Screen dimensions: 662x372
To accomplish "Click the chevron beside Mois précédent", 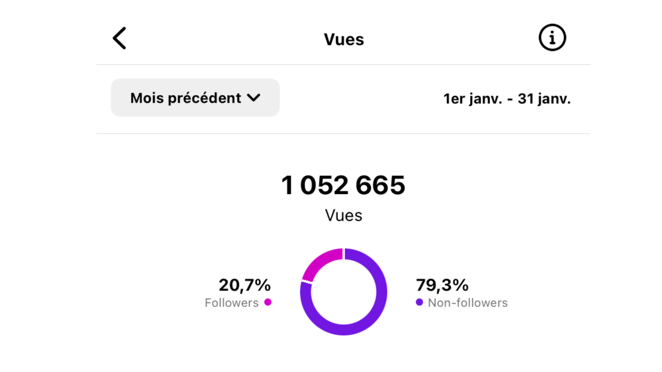I will coord(254,98).
